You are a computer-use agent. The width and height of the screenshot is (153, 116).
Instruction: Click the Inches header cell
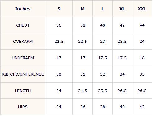pyautogui.click(x=23, y=9)
